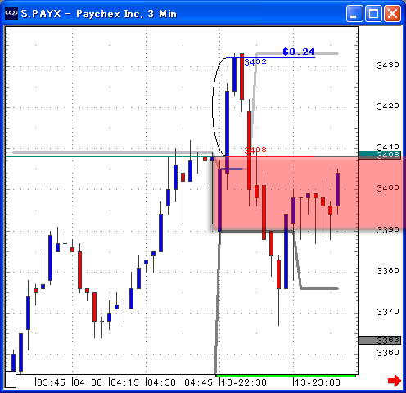The image size is (406, 393).
Task: Click the 3370 price scale label
Action: click(388, 312)
